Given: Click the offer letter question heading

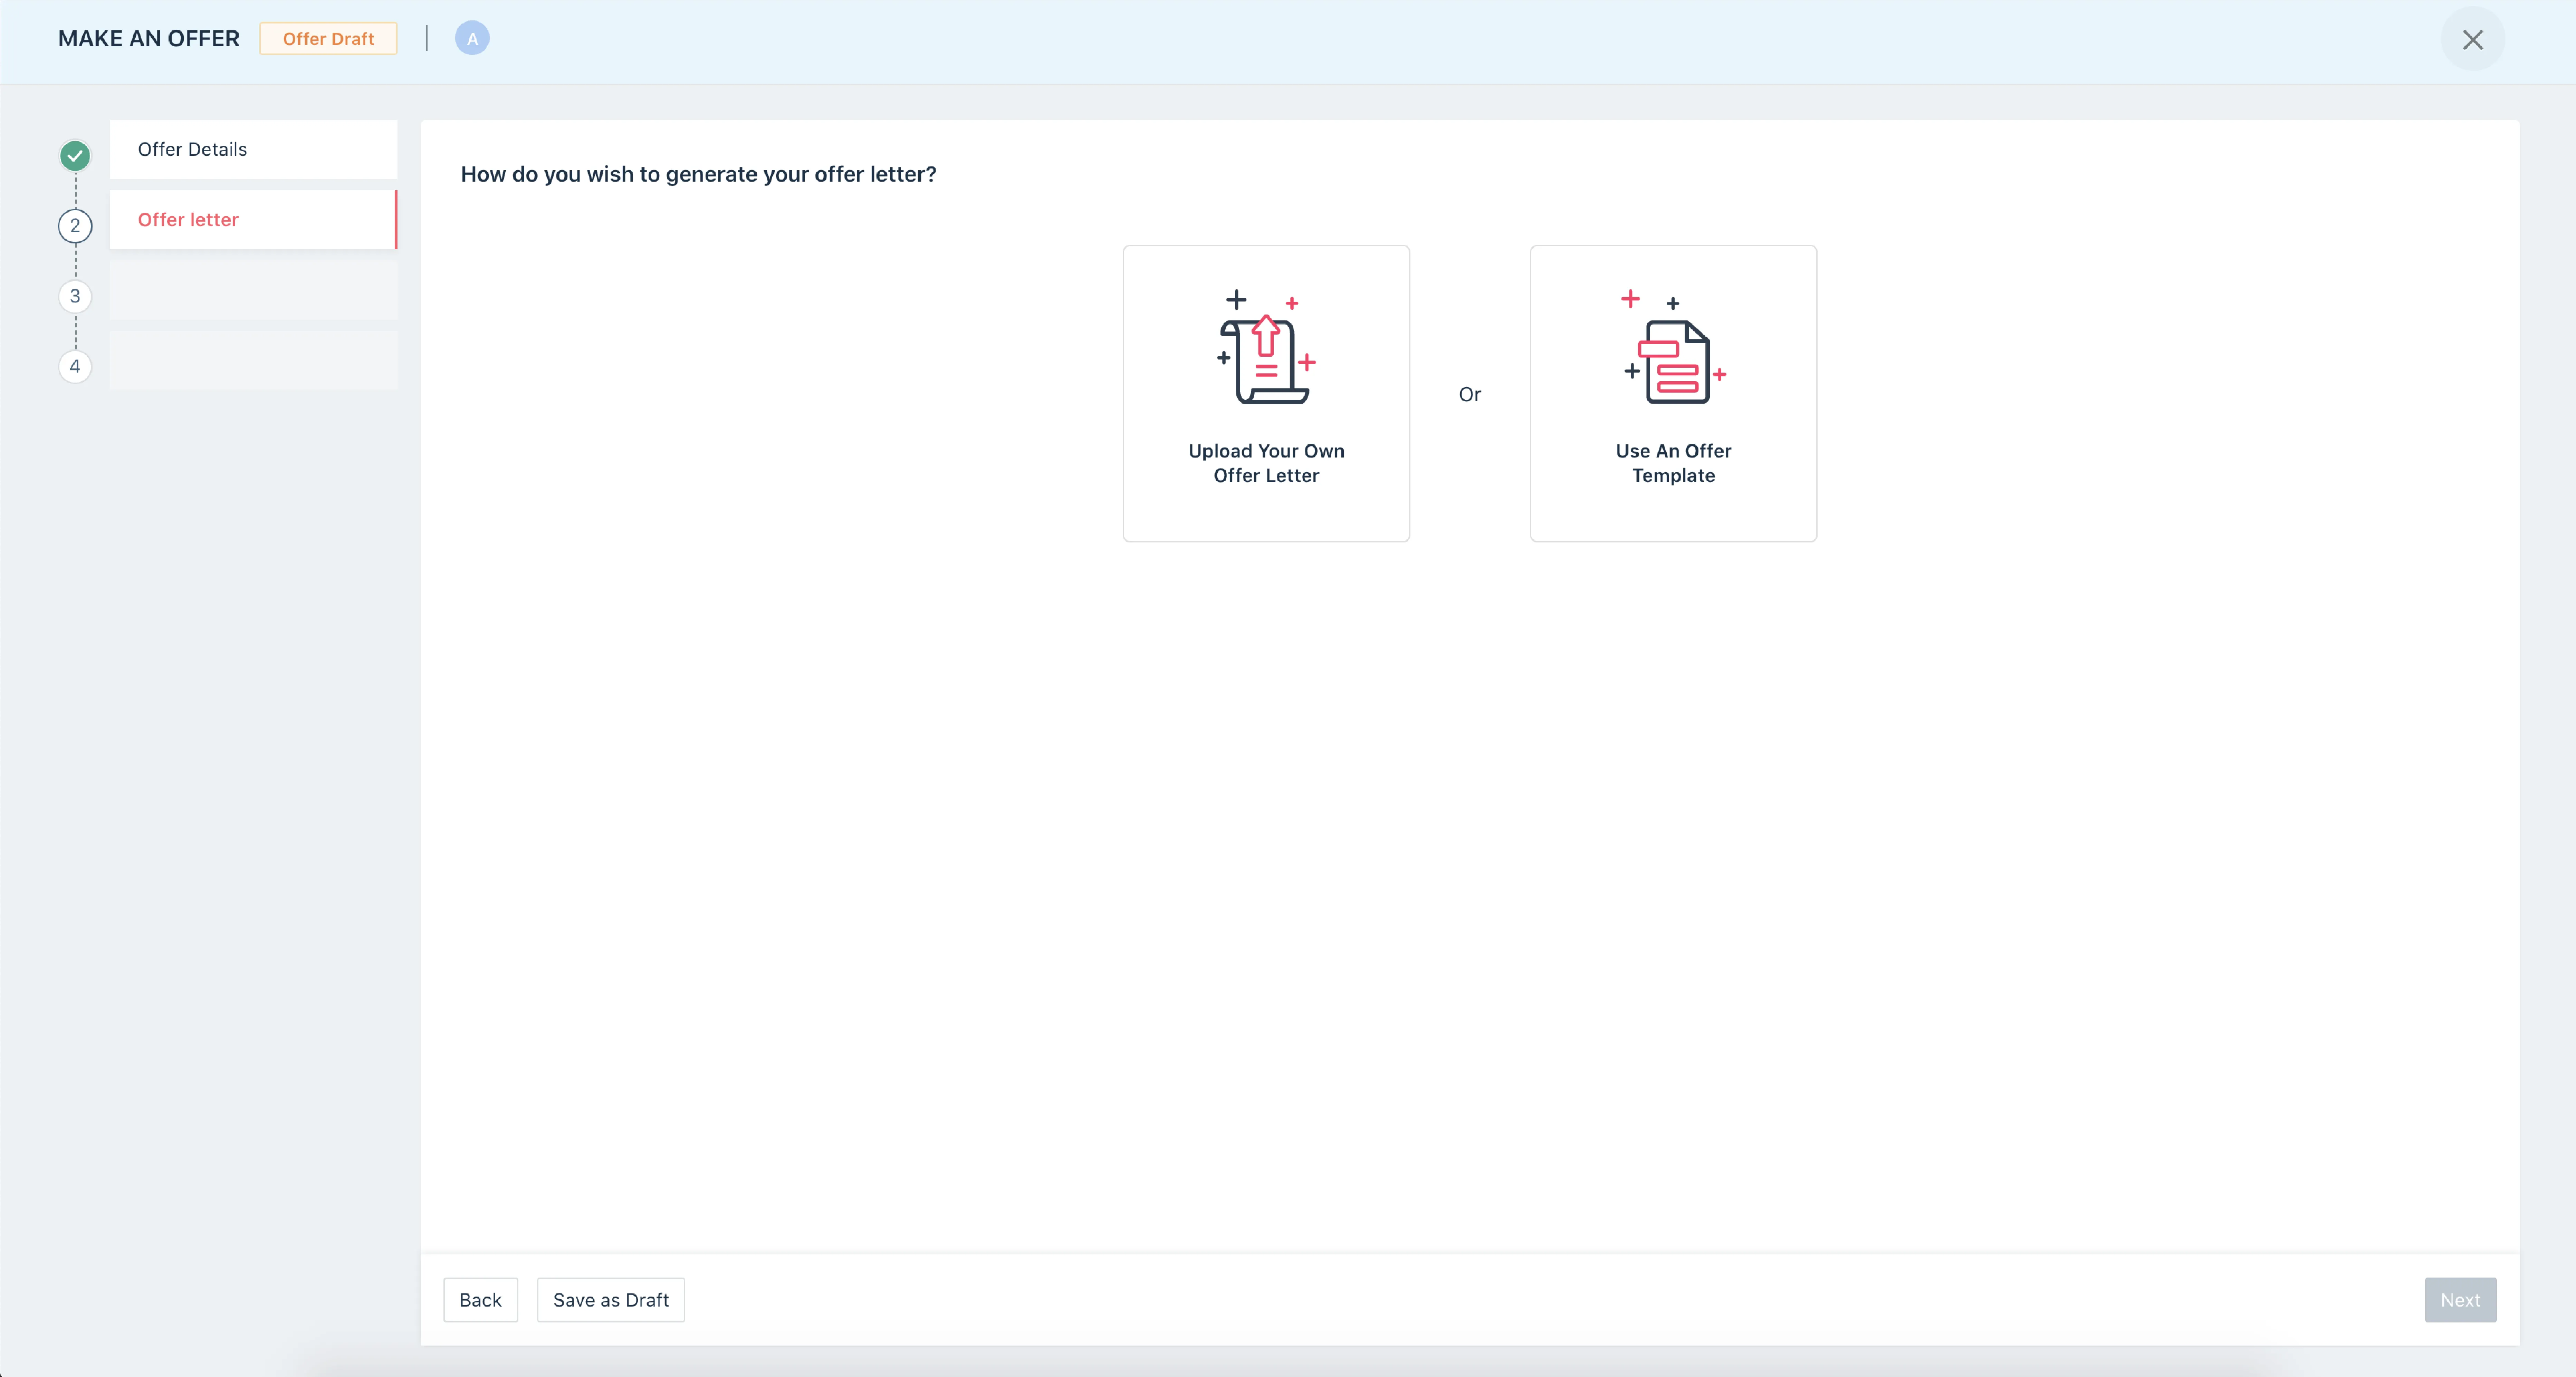Looking at the screenshot, I should click(x=698, y=174).
